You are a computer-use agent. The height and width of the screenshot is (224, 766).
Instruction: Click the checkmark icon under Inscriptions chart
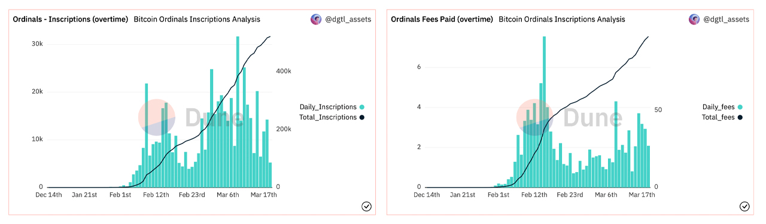click(367, 206)
